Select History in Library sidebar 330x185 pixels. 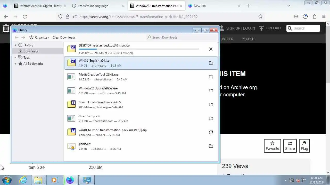tap(38, 45)
